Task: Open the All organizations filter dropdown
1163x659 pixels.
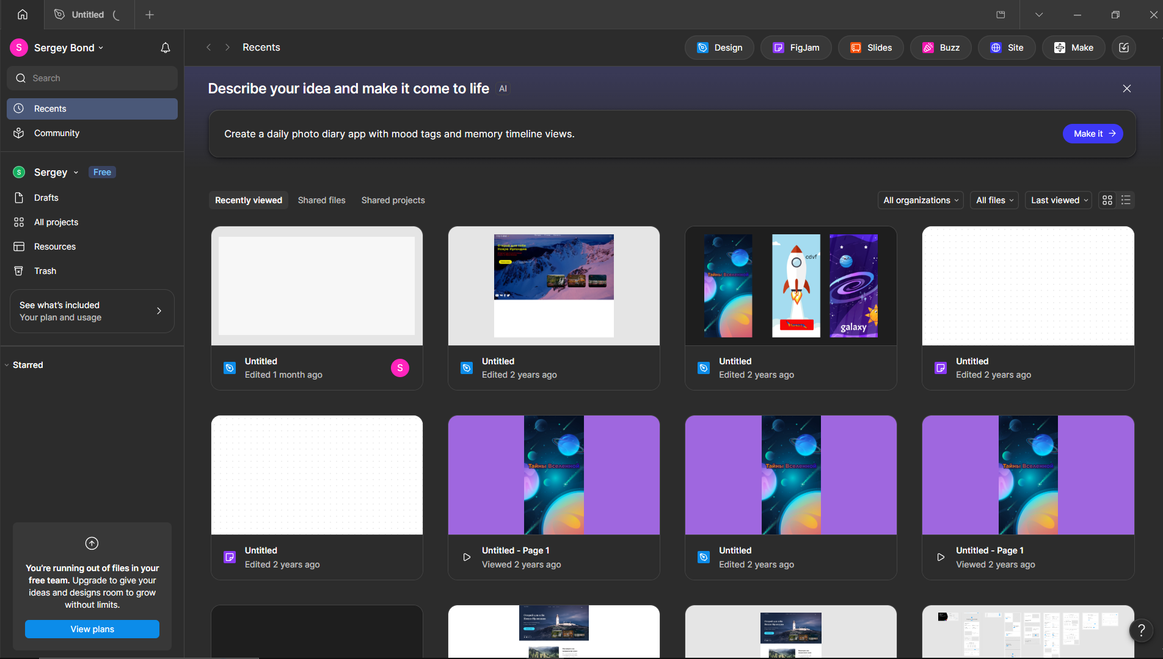Action: 921,200
